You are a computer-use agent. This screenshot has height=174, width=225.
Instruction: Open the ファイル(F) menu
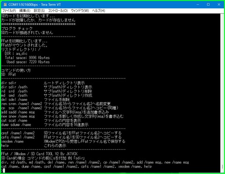[x=9, y=11]
